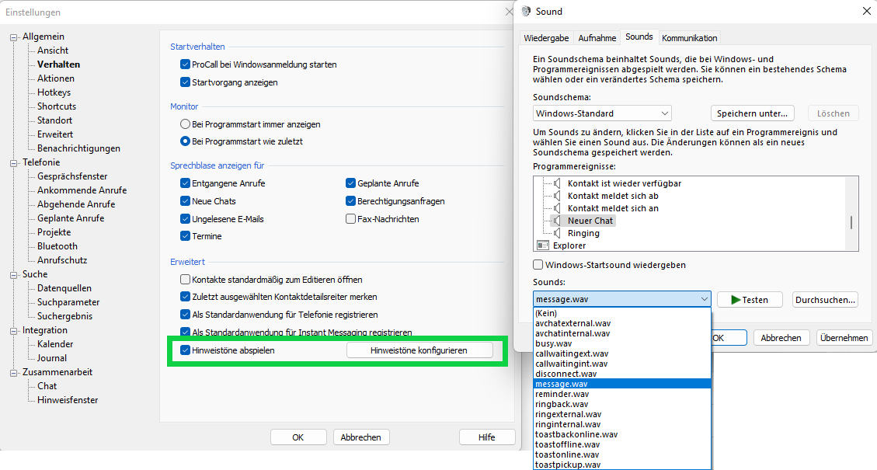Image resolution: width=877 pixels, height=470 pixels.
Task: Click the Programmereignisse list scrollbar
Action: click(x=851, y=223)
